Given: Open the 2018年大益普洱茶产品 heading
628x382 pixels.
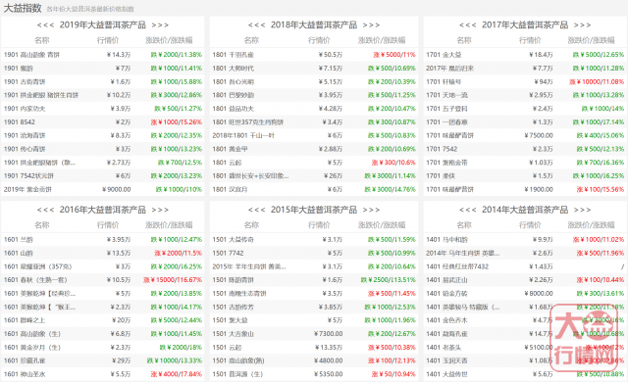Looking at the screenshot, I should [x=314, y=25].
